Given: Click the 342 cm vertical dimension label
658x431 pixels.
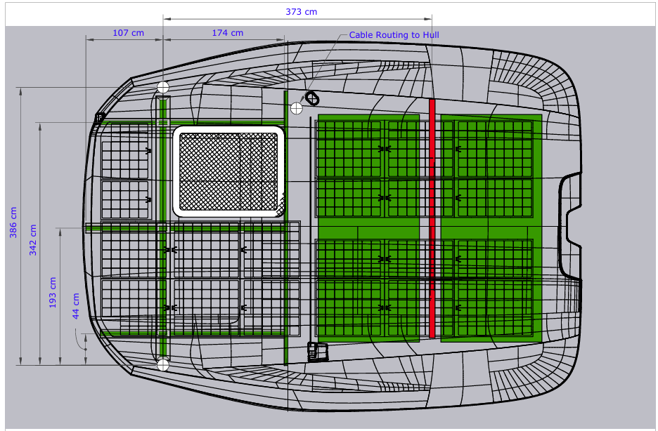Looking at the screenshot, I should tap(32, 240).
